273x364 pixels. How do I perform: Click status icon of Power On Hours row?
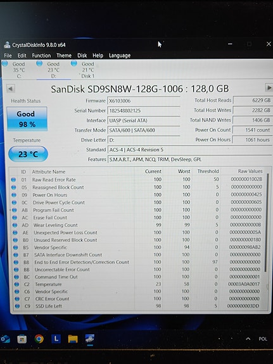tap(14, 195)
